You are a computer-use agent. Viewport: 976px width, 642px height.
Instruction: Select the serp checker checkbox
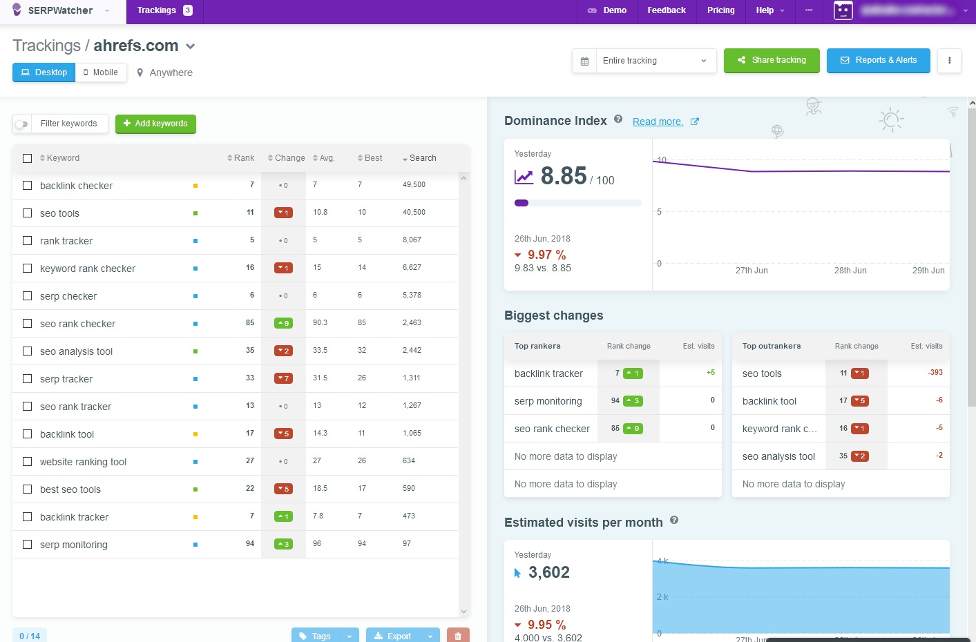point(28,296)
